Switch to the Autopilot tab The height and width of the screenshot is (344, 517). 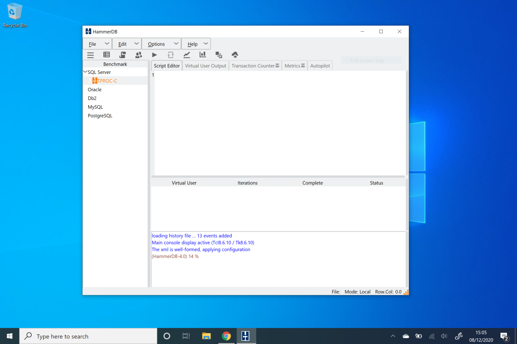(x=320, y=66)
